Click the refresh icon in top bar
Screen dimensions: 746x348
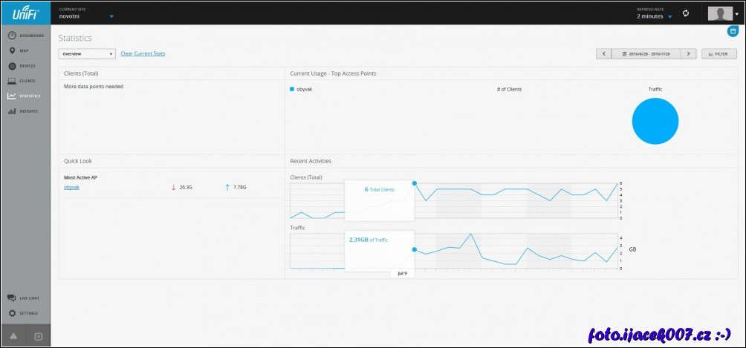(x=686, y=13)
